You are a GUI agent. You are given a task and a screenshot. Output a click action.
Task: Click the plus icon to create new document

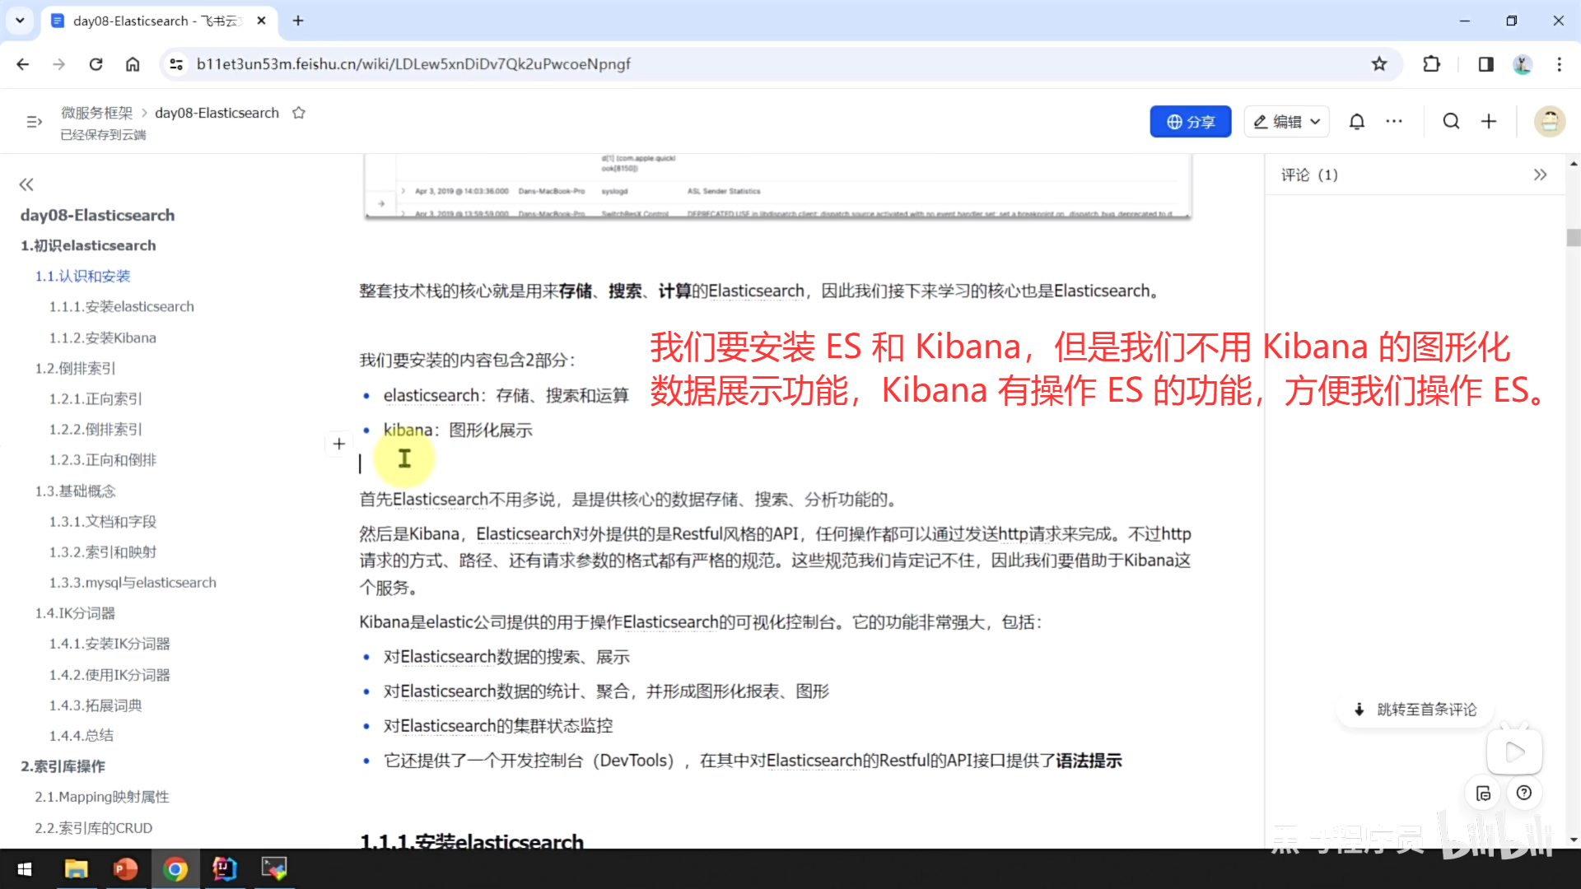pyautogui.click(x=1489, y=122)
